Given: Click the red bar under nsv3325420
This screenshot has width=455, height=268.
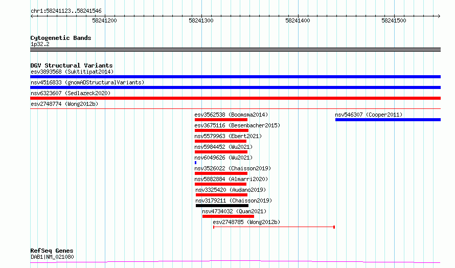Looking at the screenshot, I should (x=222, y=195).
